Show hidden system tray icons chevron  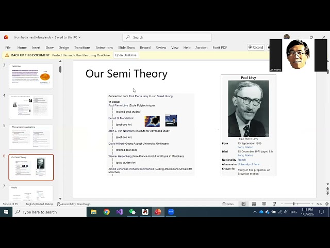point(255,212)
